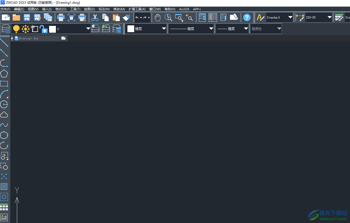This screenshot has height=223, width=350.
Task: Copy with the two-pages icon
Action: [x=106, y=17]
